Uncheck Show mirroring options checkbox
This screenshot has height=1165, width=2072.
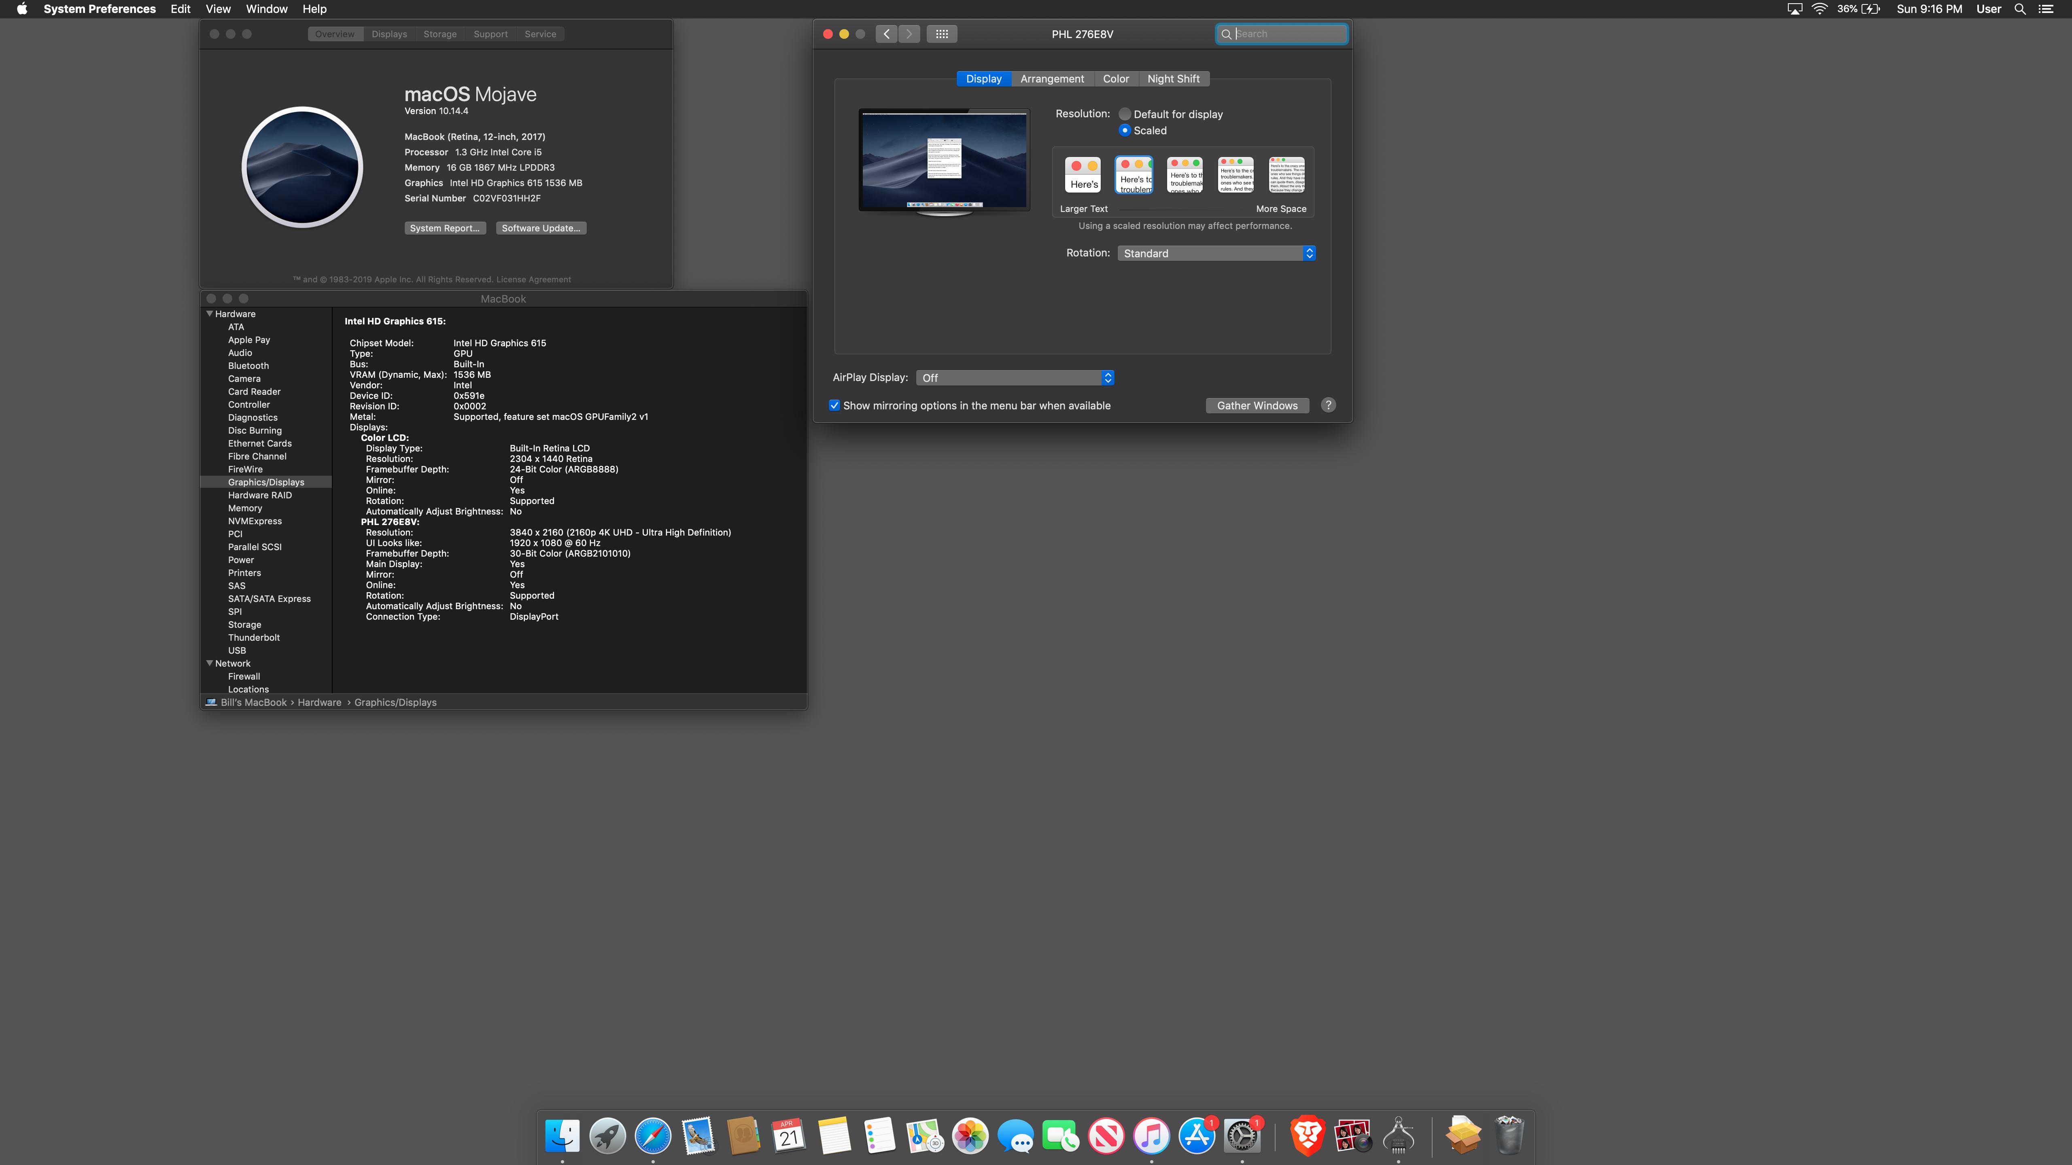click(x=834, y=405)
